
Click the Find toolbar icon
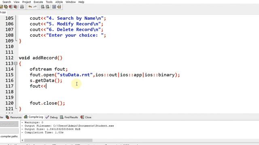(x=42, y=7)
